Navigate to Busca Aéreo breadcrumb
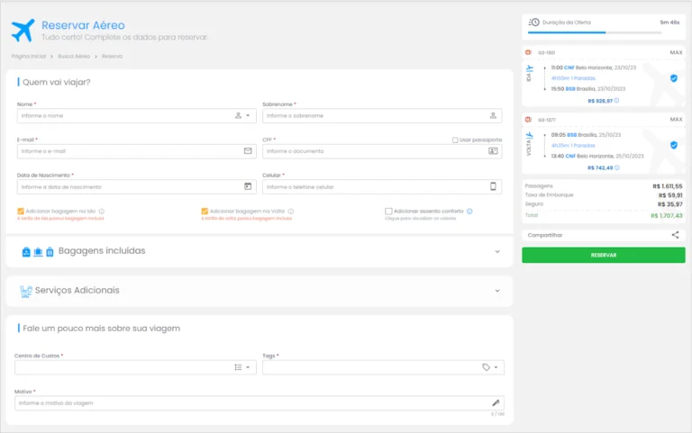Viewport: 692px width, 433px height. click(74, 56)
